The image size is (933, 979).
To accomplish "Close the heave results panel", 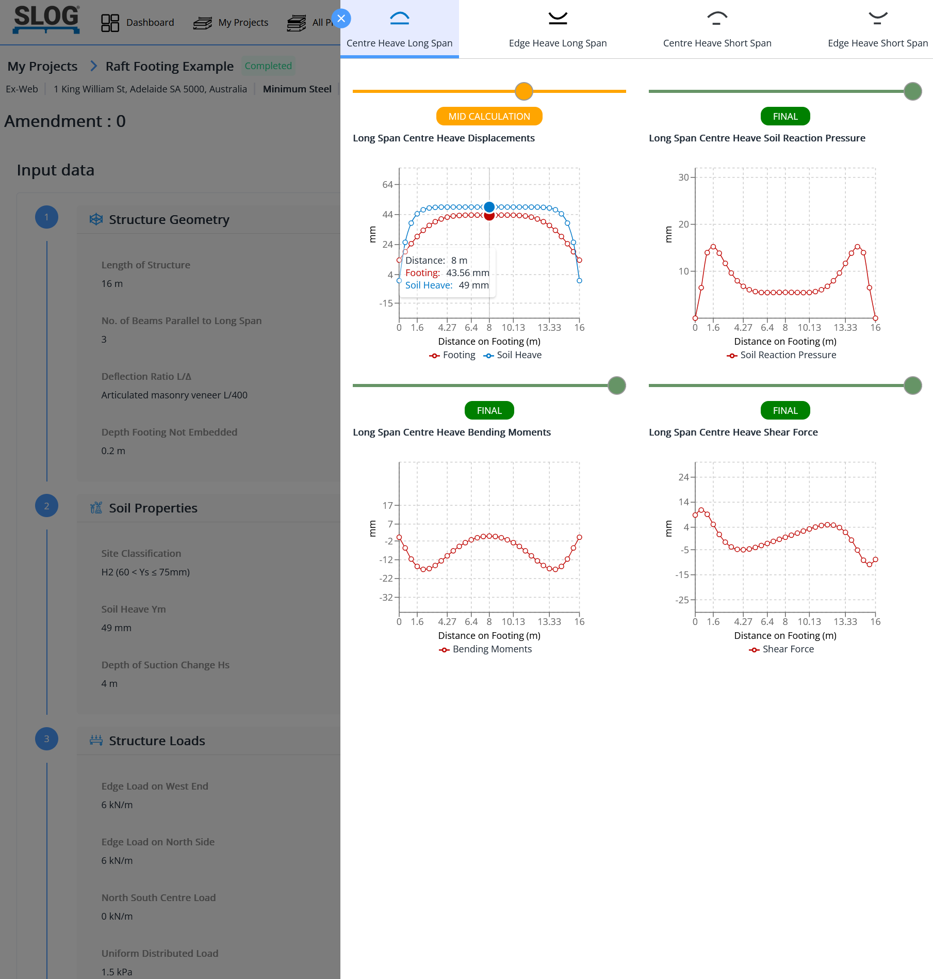I will [341, 19].
